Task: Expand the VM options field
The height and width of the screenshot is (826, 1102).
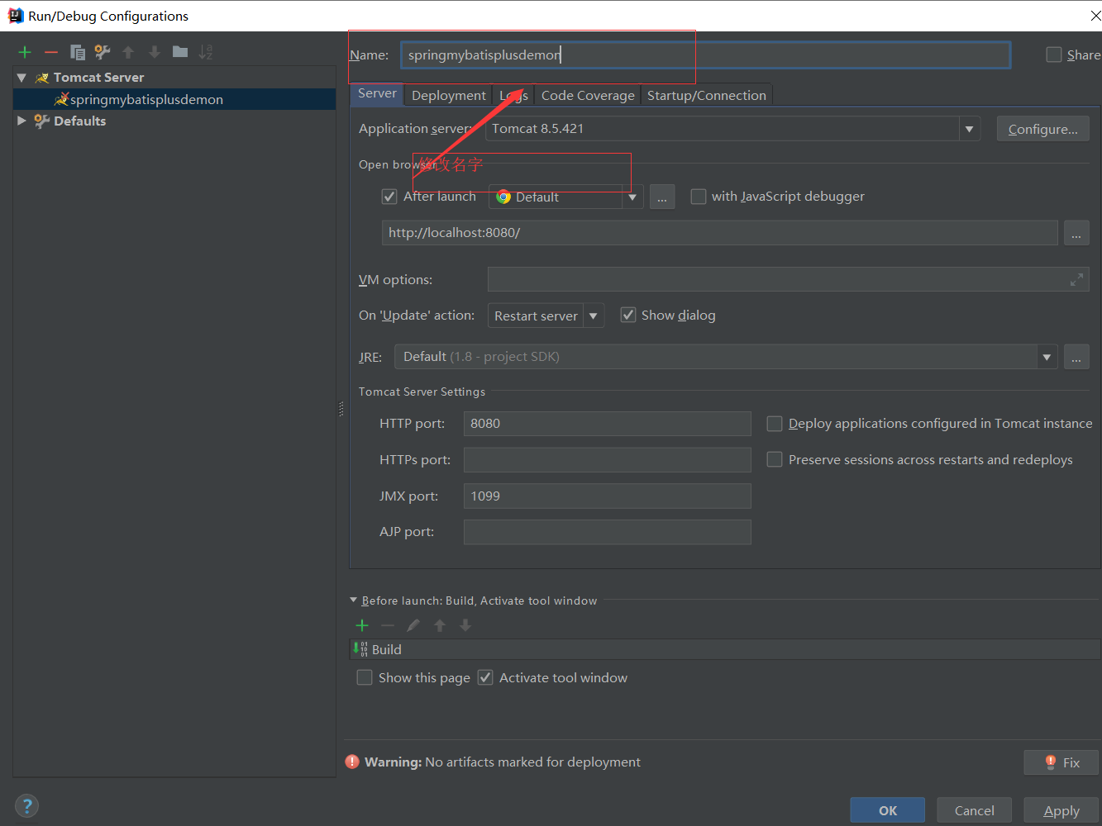Action: 1076,280
